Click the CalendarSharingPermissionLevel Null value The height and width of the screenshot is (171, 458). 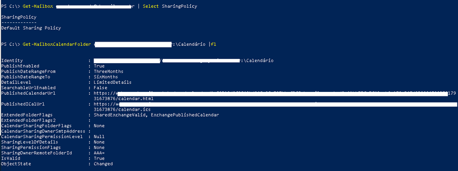[x=99, y=137]
